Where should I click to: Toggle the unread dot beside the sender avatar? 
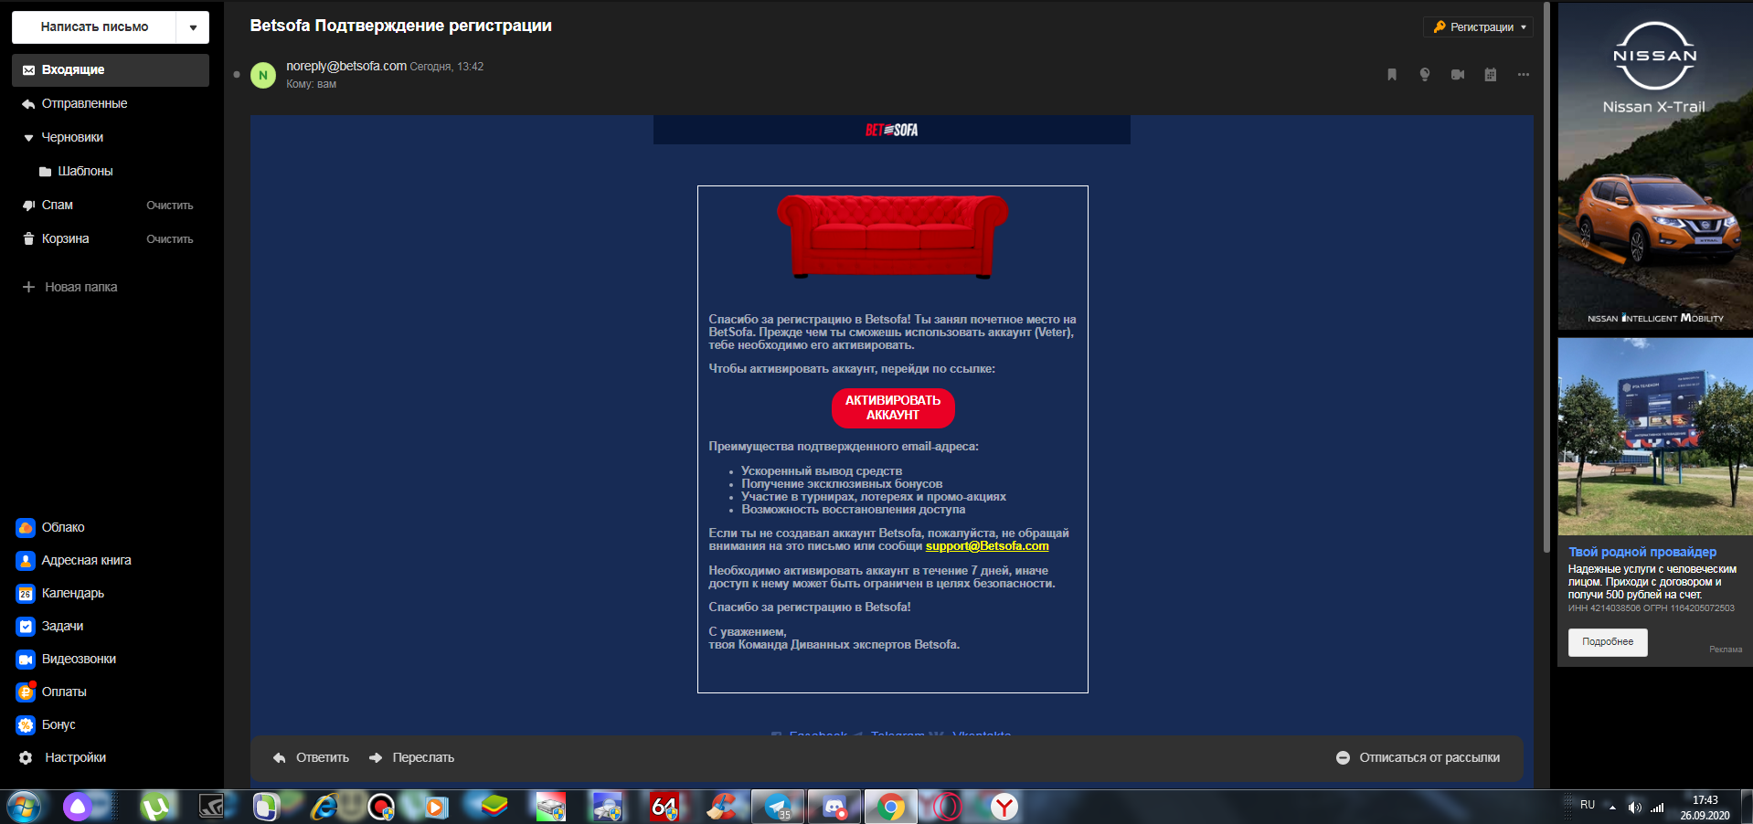click(x=237, y=75)
